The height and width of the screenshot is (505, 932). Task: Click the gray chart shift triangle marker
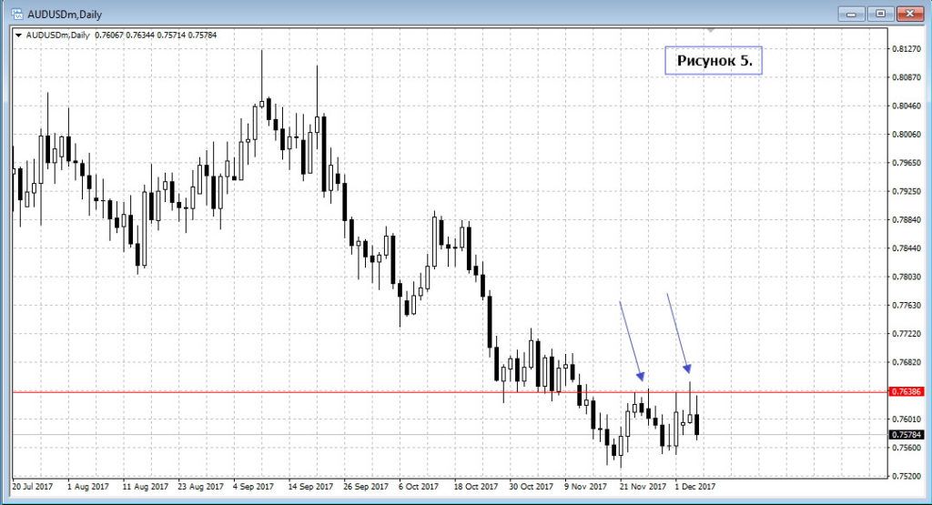[712, 31]
